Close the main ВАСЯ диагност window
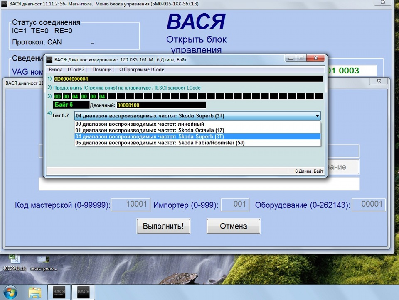Viewport: 399px width, 300px height. click(x=383, y=2)
